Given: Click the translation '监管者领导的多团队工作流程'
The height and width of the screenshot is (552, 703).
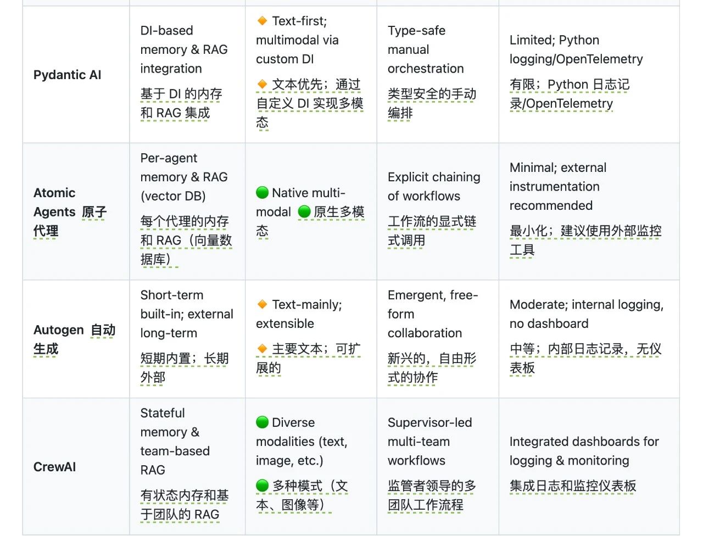Looking at the screenshot, I should [x=432, y=495].
